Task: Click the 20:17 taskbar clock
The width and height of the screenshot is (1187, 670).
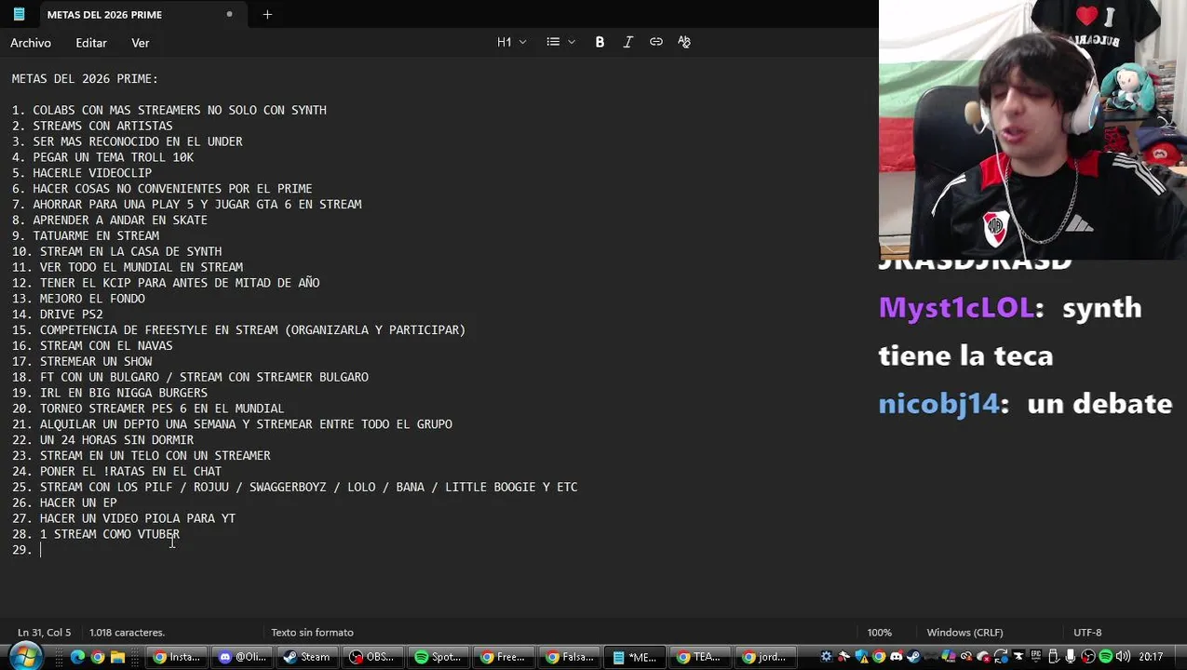Action: (1150, 656)
